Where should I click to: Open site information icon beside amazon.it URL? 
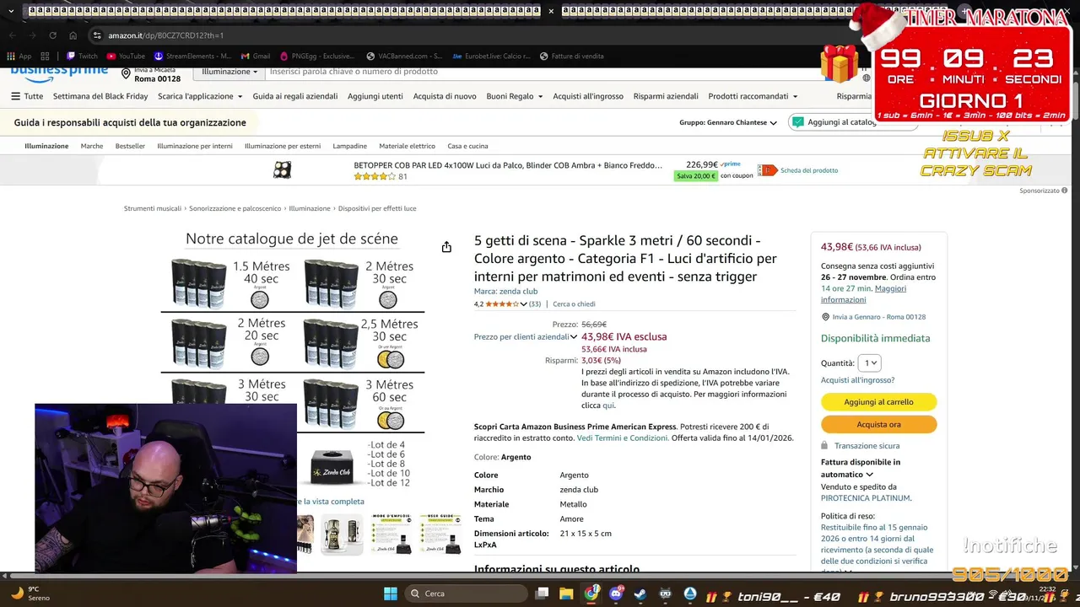tap(97, 35)
